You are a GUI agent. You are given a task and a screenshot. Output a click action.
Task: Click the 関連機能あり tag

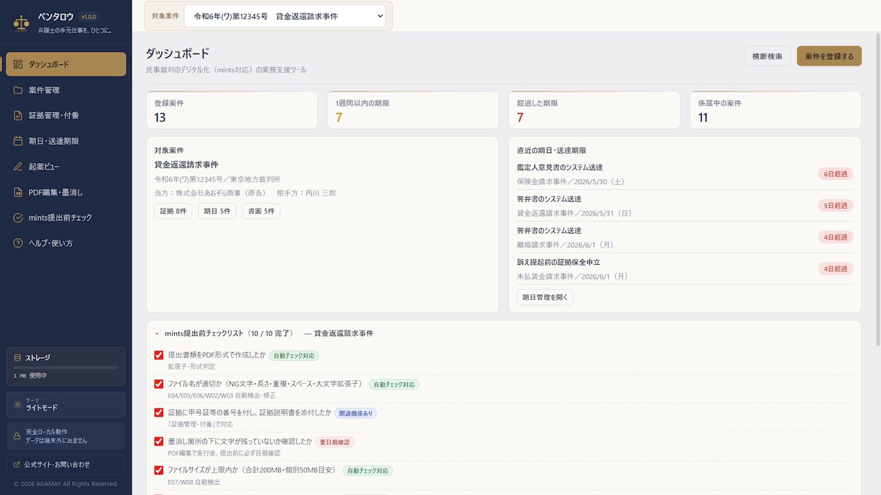[355, 413]
